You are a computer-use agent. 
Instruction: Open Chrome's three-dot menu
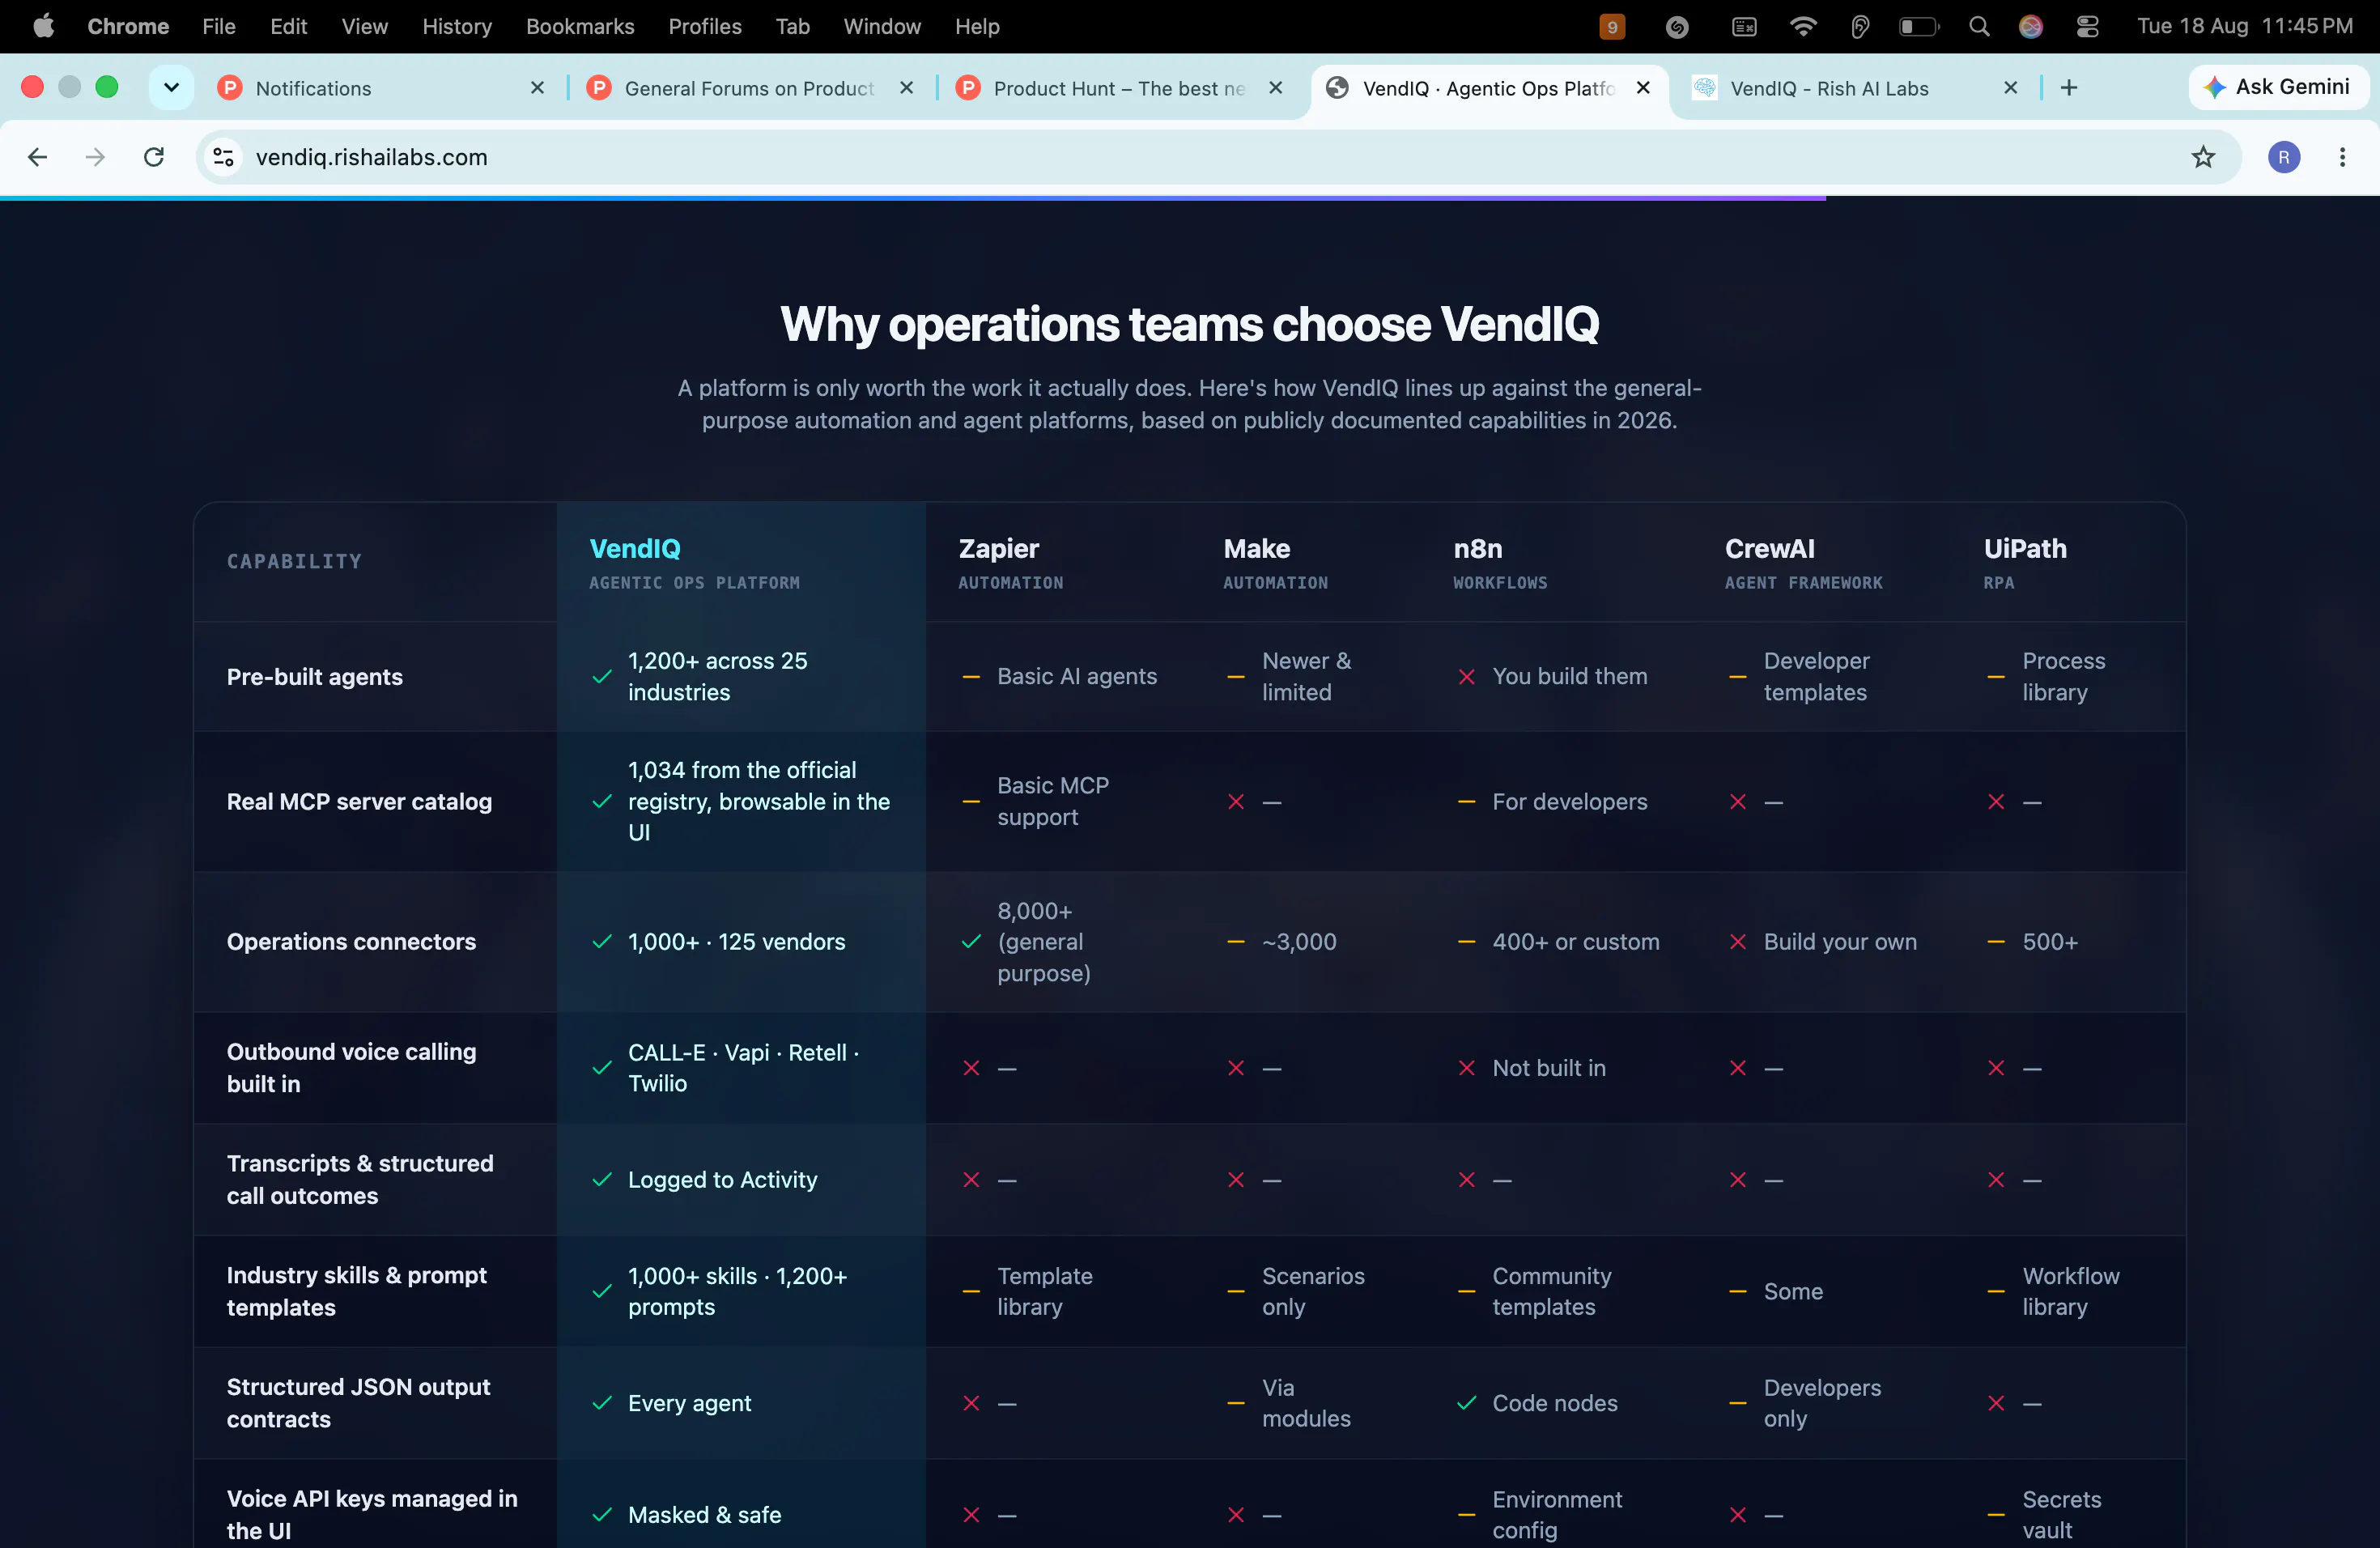click(2342, 157)
